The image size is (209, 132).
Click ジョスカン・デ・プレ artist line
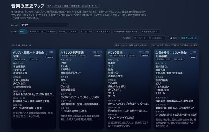click(81, 98)
